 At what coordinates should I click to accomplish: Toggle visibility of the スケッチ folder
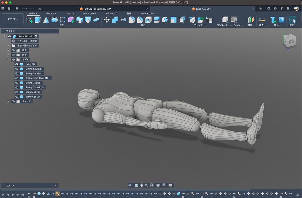click(x=13, y=101)
